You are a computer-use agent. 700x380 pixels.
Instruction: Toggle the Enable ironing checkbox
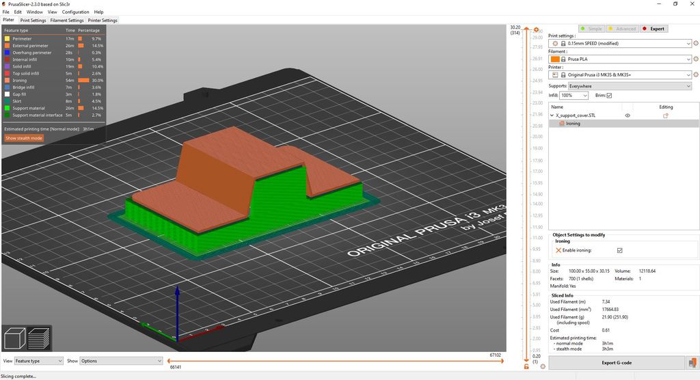pos(619,251)
